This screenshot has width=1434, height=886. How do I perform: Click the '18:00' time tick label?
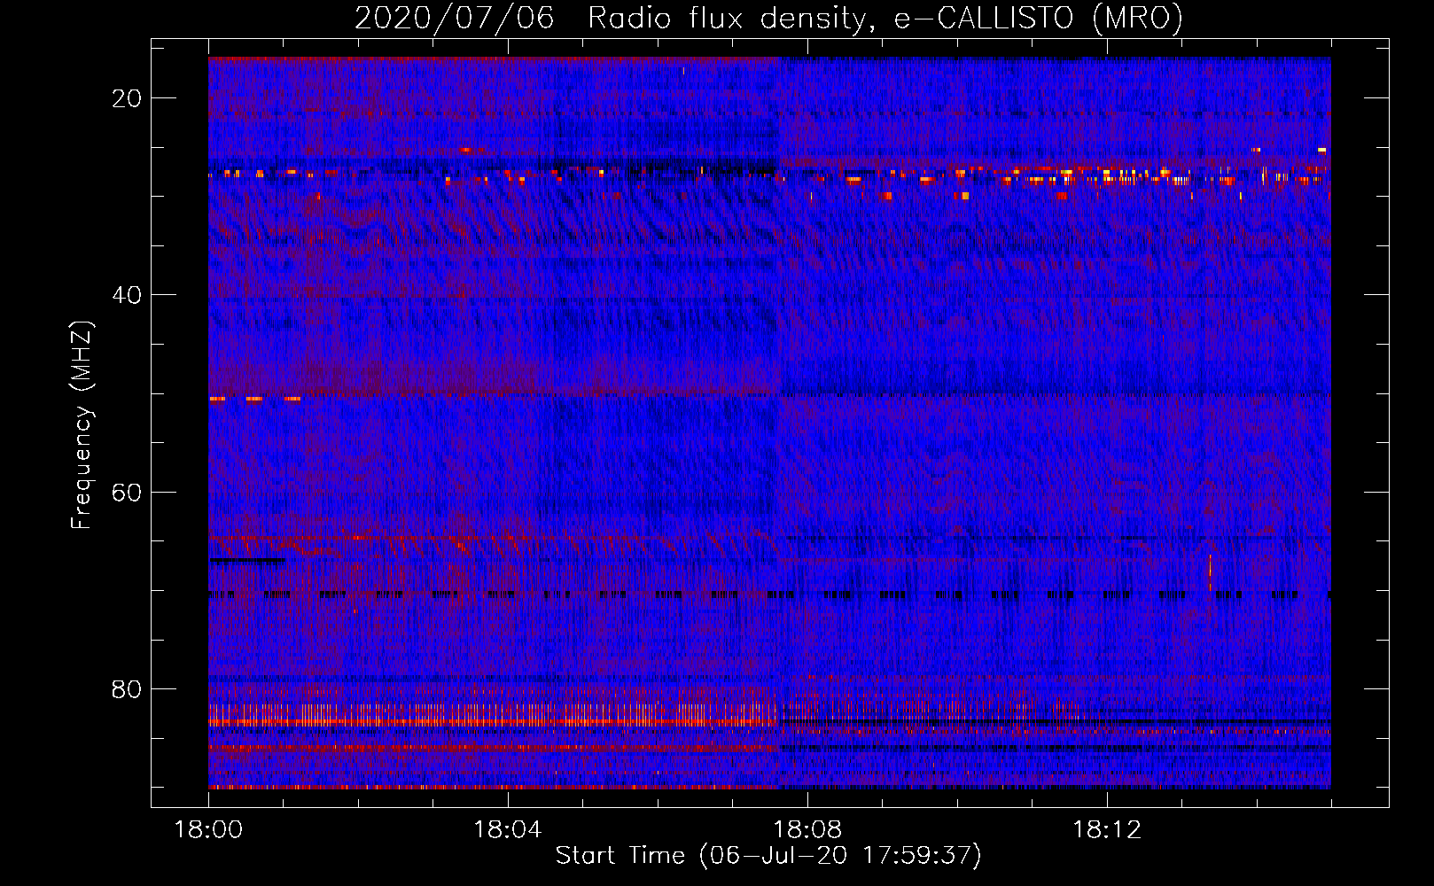tap(208, 830)
